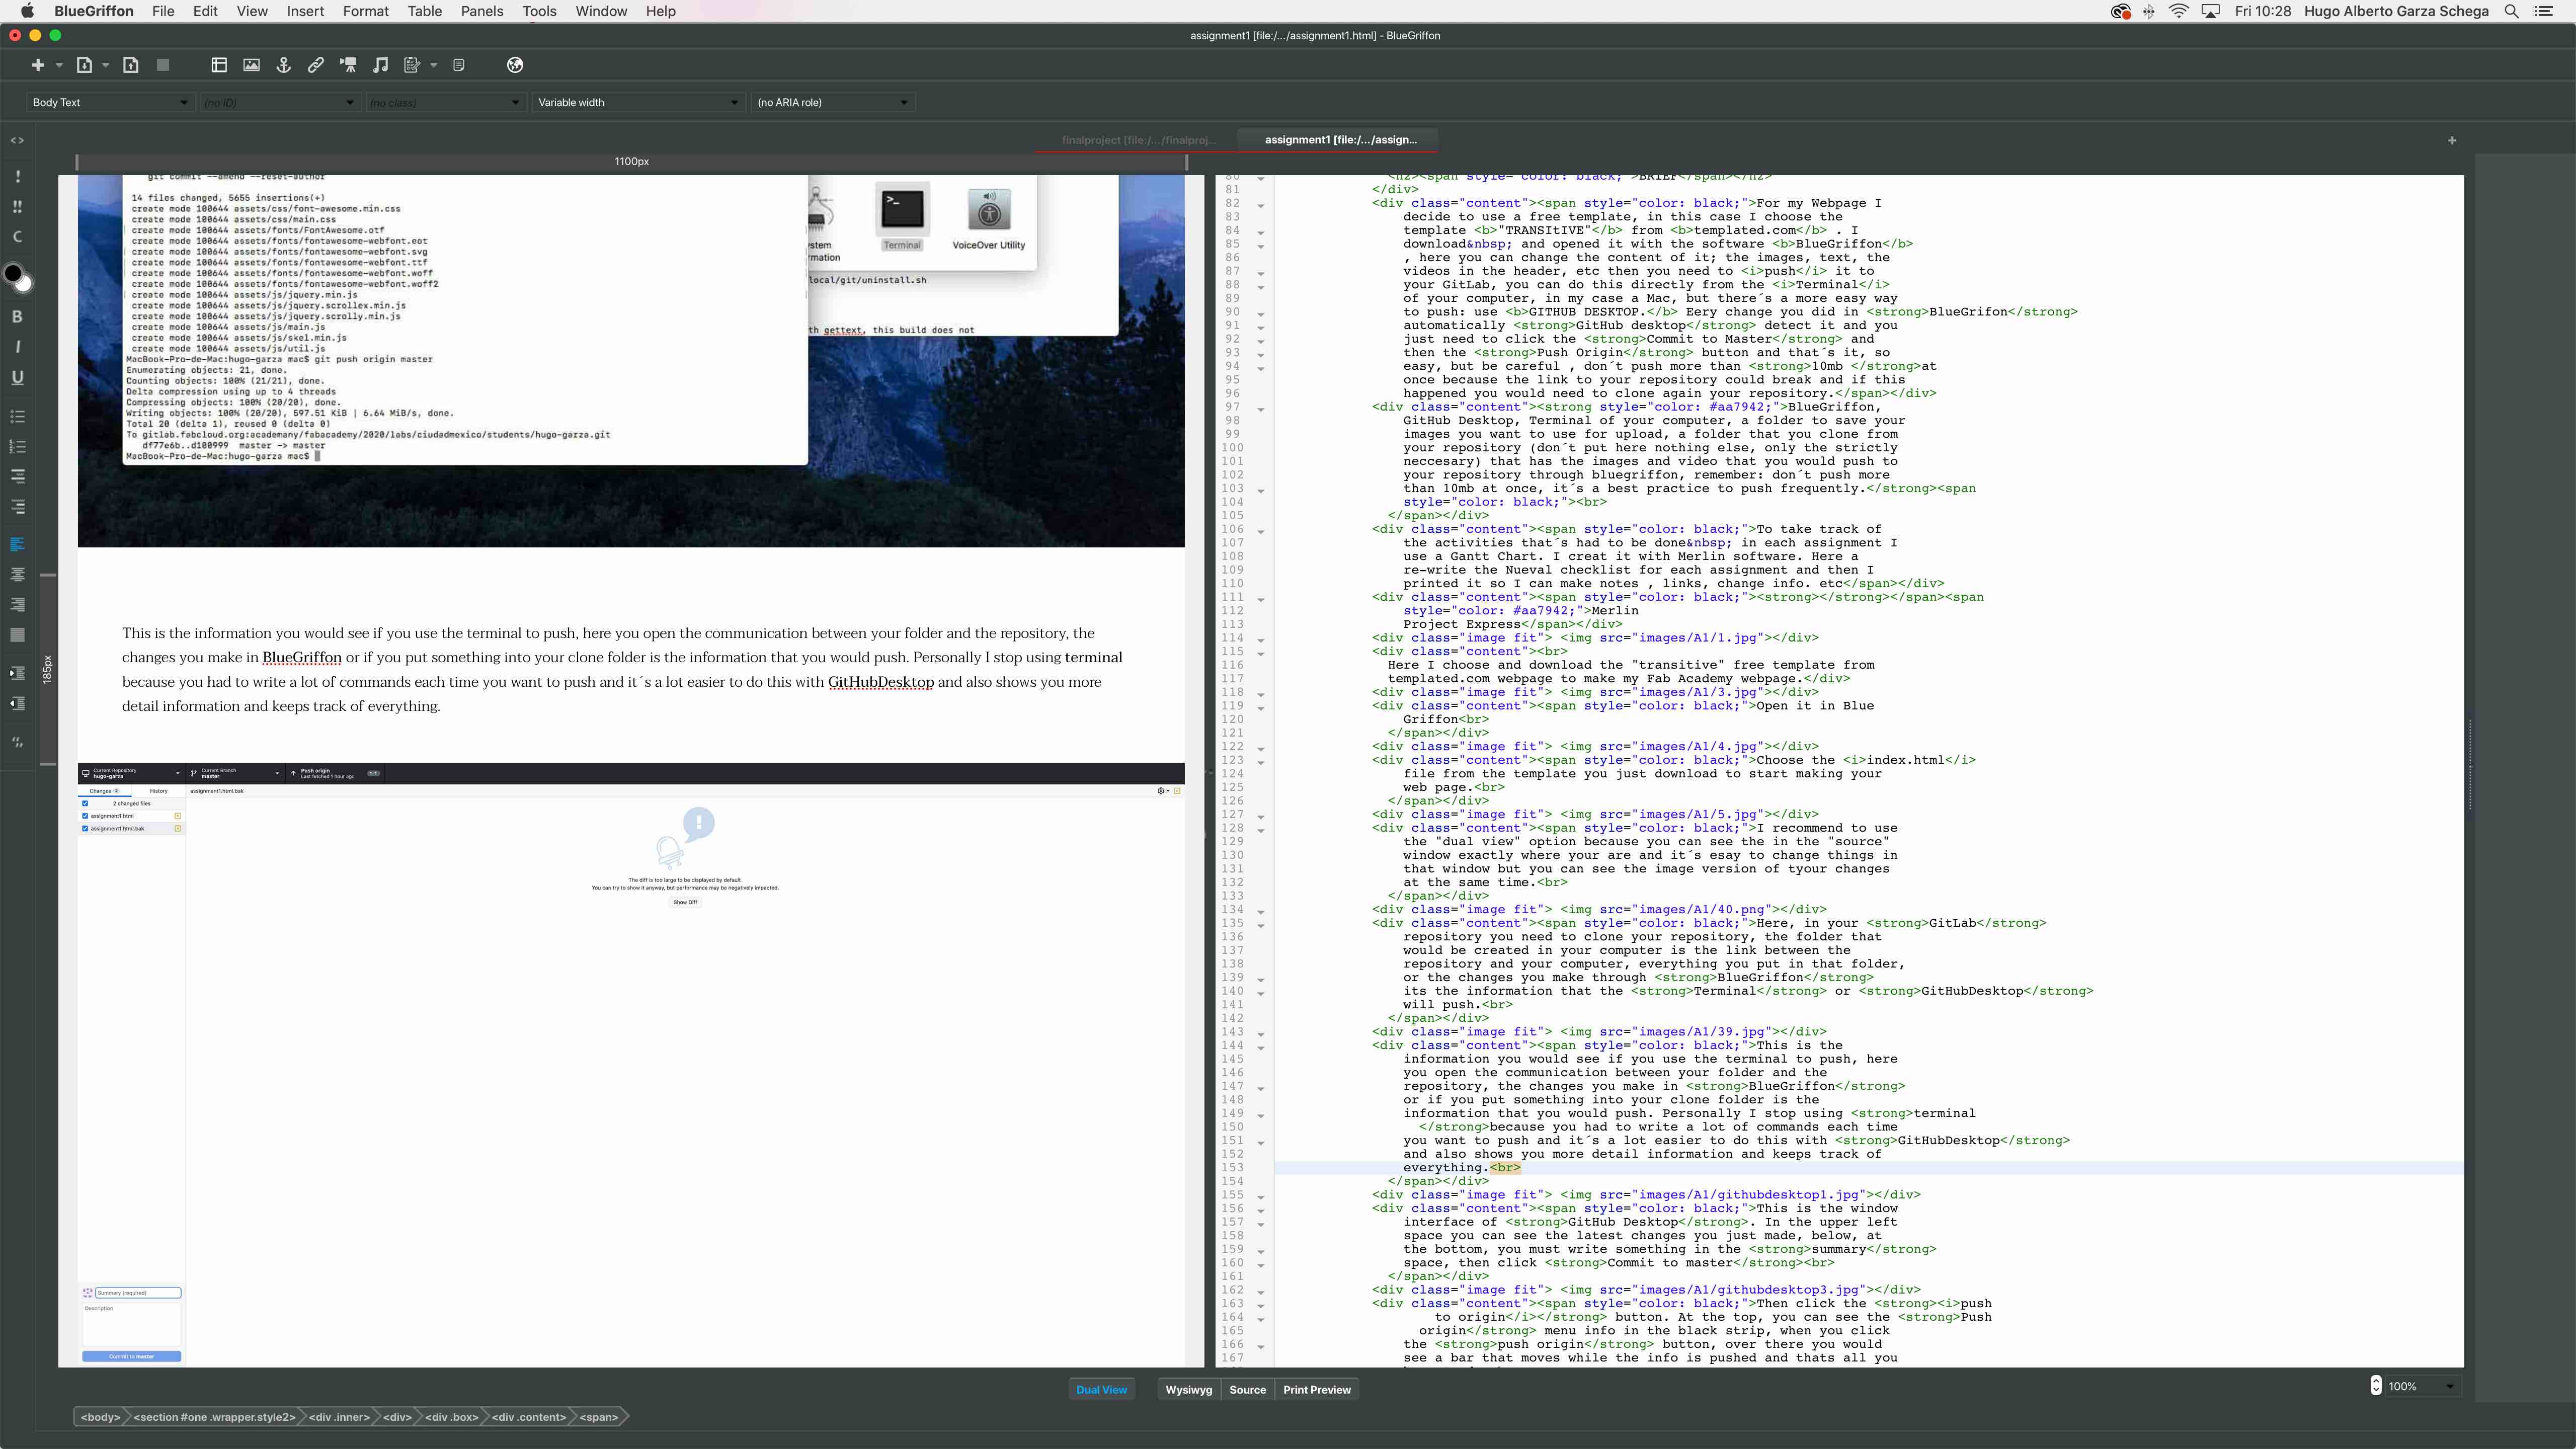The width and height of the screenshot is (2576, 1449).
Task: Switch to the finalproject document tab
Action: click(1138, 140)
